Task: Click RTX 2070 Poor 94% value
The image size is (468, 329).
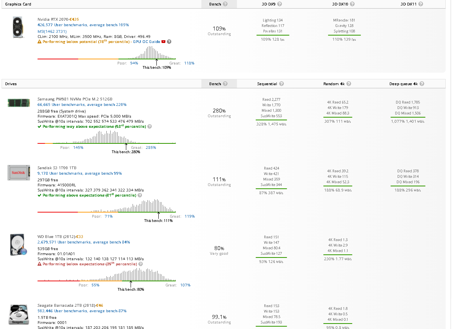Action: [134, 63]
